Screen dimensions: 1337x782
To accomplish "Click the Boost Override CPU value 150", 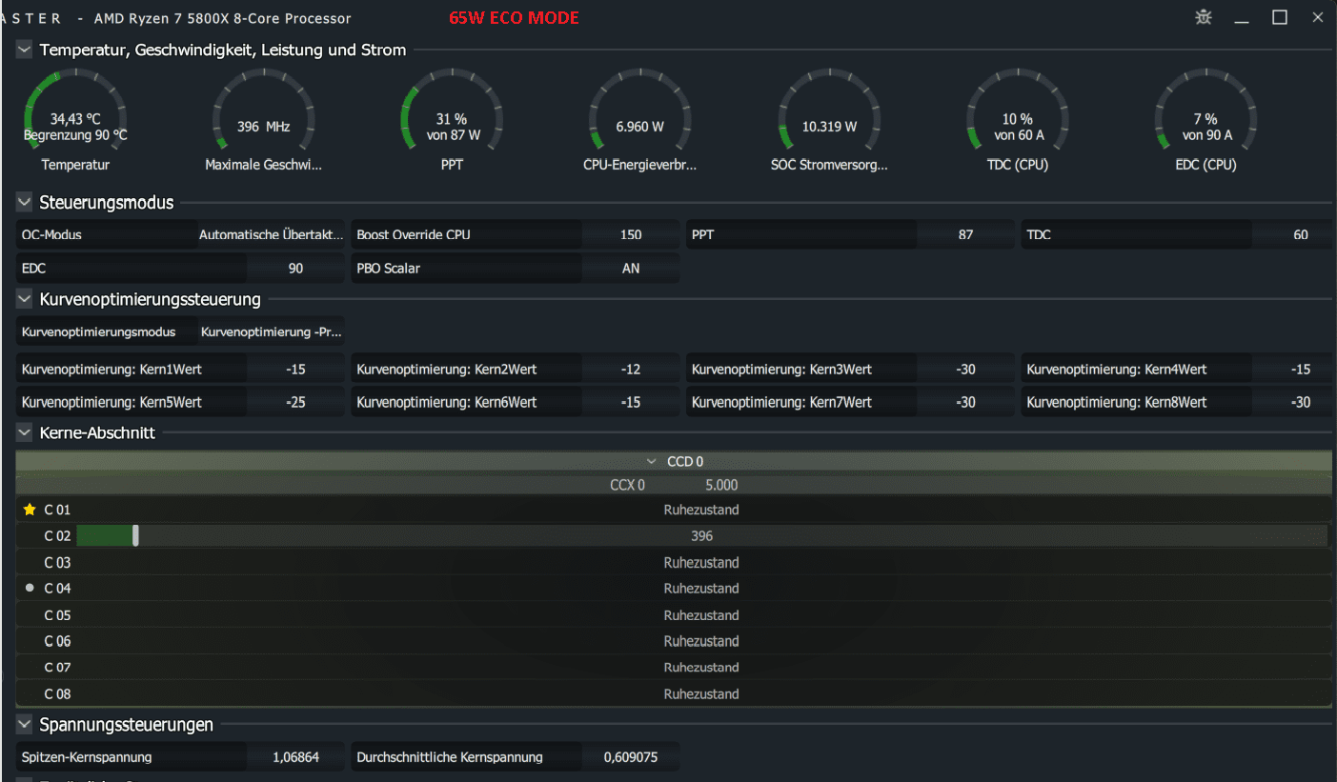I will click(x=631, y=234).
